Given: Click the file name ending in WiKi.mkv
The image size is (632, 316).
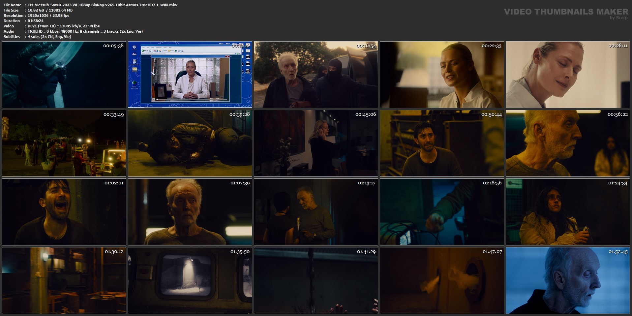Looking at the screenshot, I should (103, 5).
